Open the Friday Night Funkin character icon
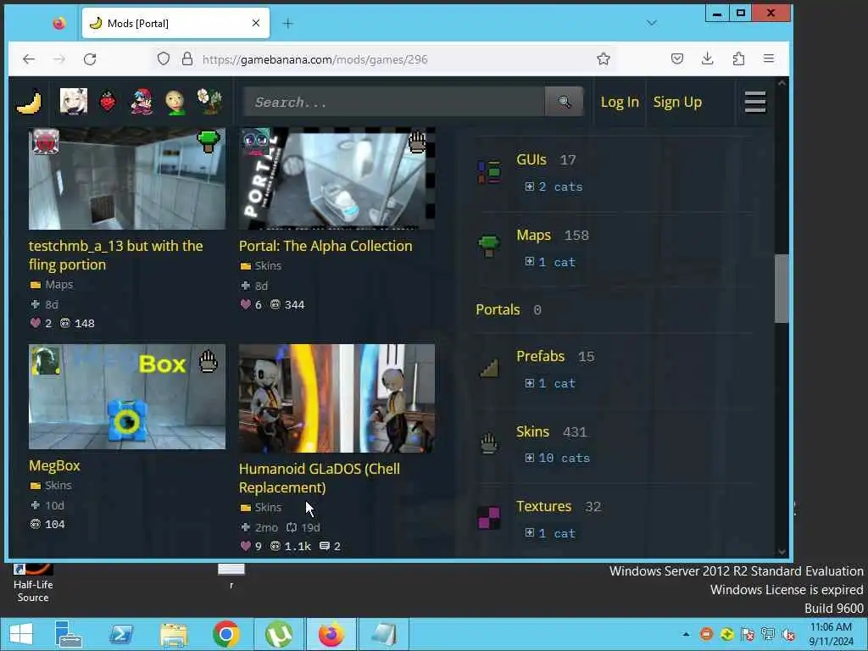Image resolution: width=868 pixels, height=651 pixels. coord(142,102)
